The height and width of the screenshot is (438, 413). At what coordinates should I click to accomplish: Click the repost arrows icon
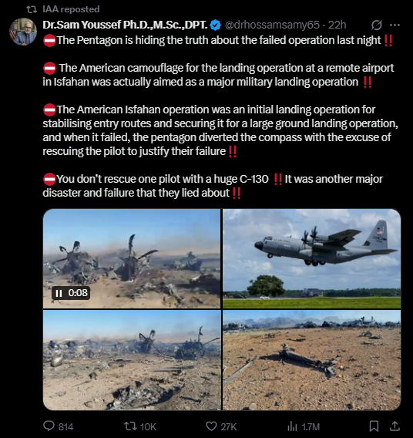pyautogui.click(x=130, y=426)
